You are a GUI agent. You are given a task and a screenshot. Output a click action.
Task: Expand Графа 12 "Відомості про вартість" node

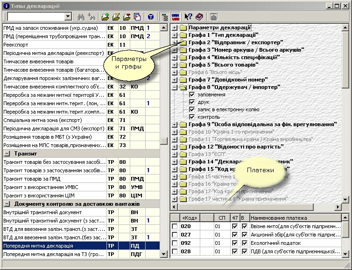point(175,147)
